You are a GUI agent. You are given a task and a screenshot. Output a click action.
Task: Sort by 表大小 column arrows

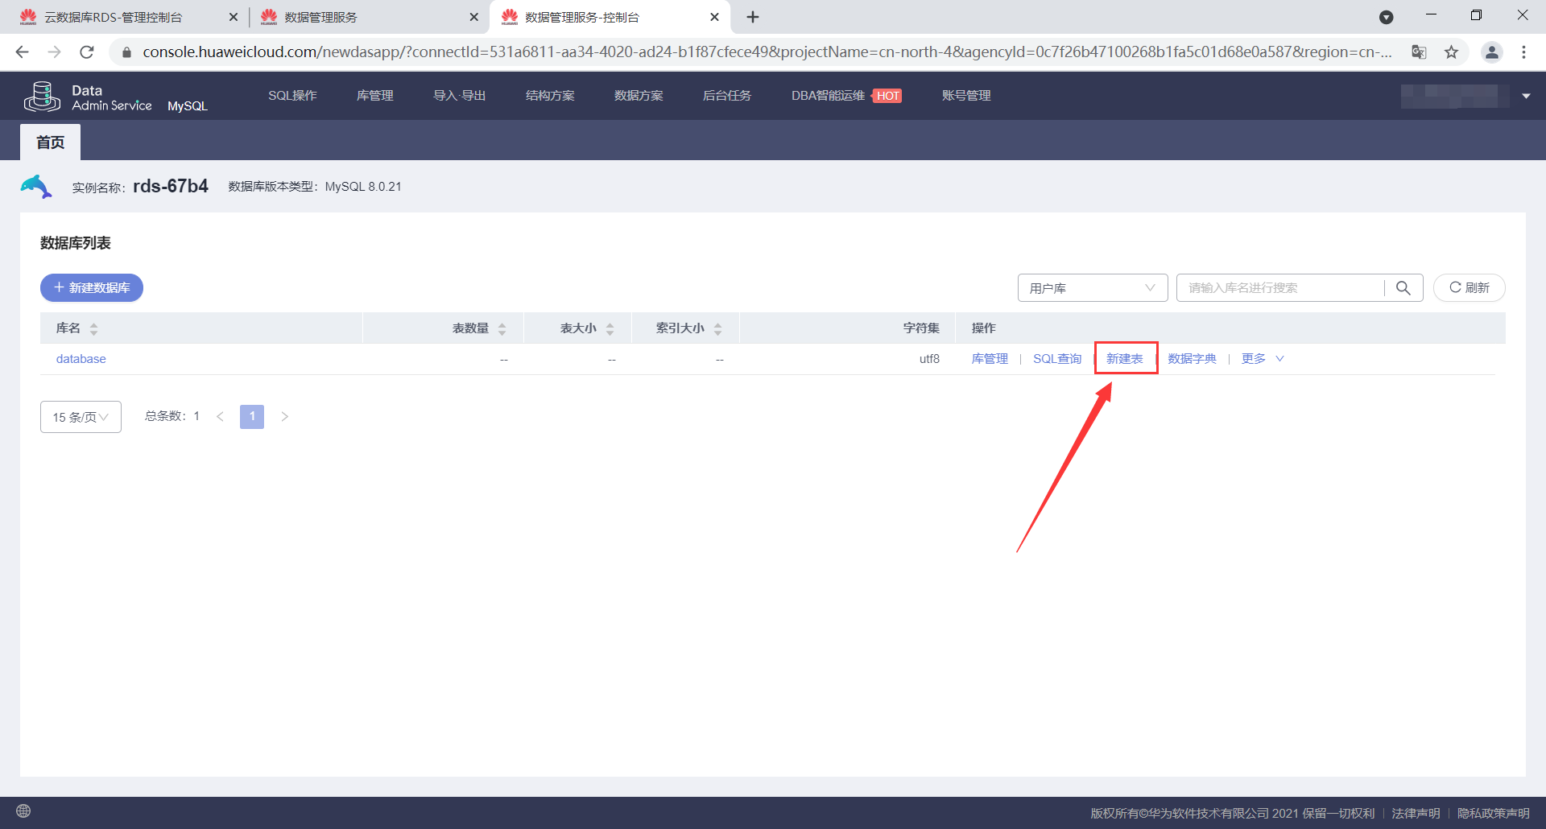click(x=610, y=328)
